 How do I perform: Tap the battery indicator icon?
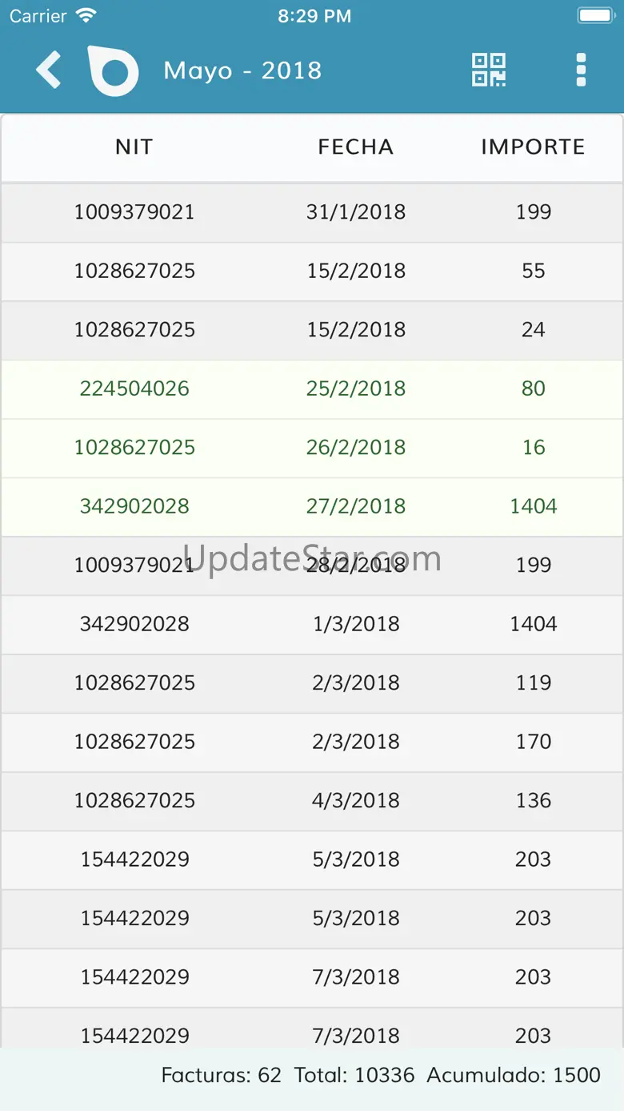coord(594,16)
